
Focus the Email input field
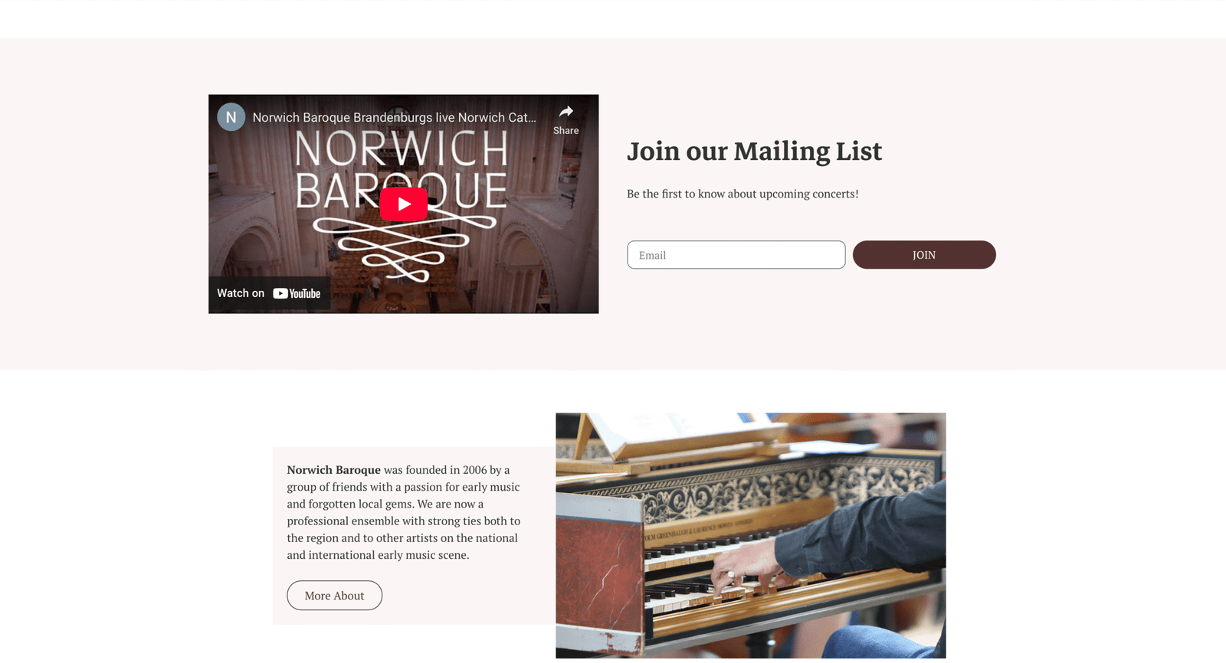click(x=736, y=255)
